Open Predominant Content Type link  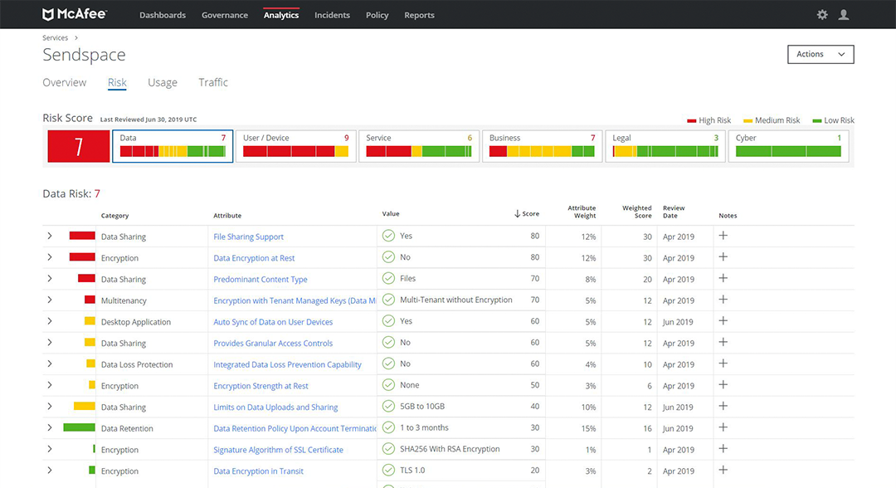click(260, 279)
